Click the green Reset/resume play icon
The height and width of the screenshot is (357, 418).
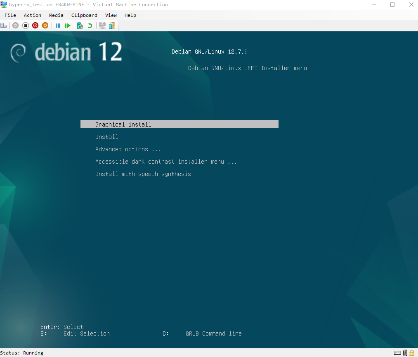pos(68,26)
